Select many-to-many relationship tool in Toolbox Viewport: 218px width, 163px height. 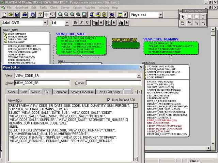[196, 23]
